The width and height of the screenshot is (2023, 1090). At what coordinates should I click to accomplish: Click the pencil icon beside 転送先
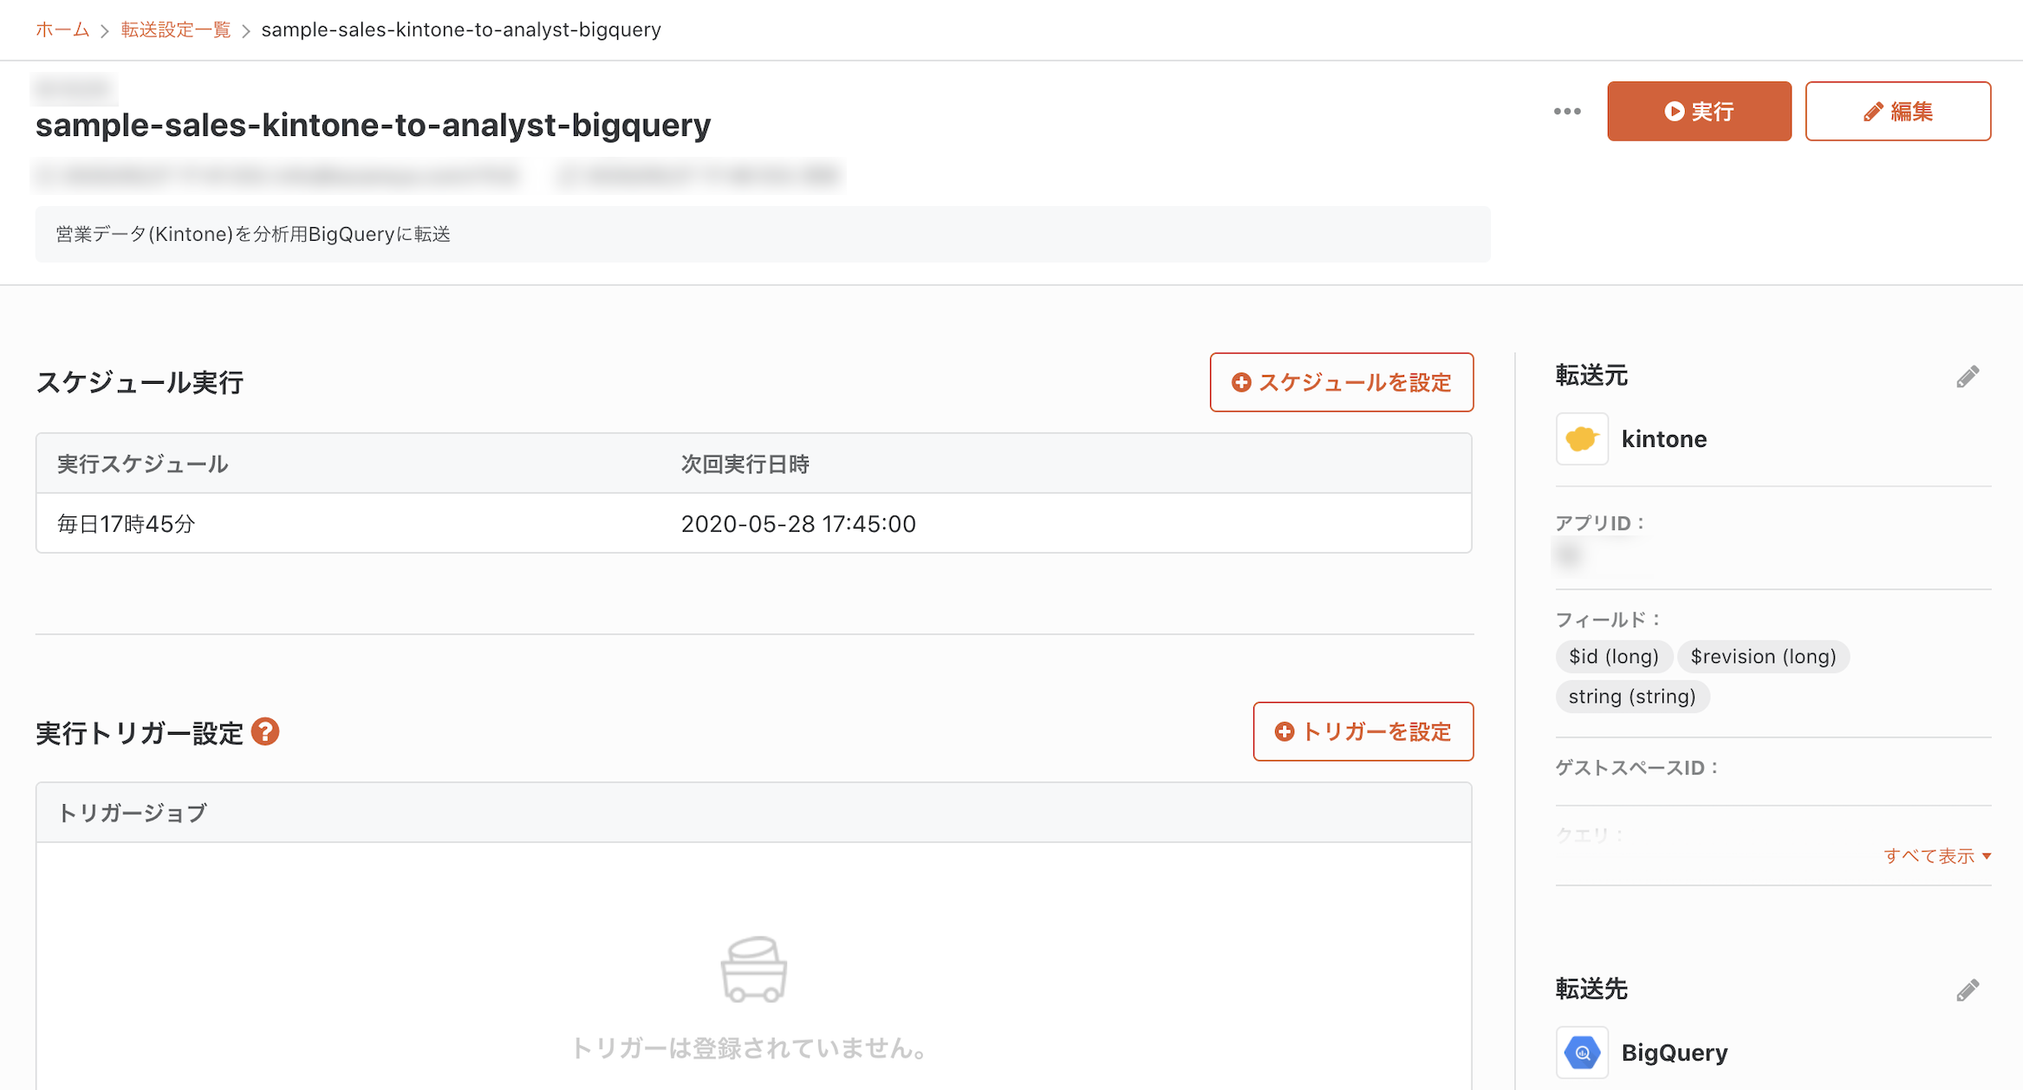coord(1967,989)
